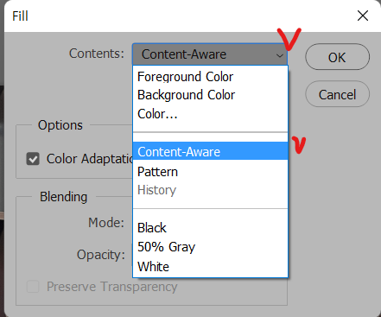Click the Cancel button

[337, 94]
